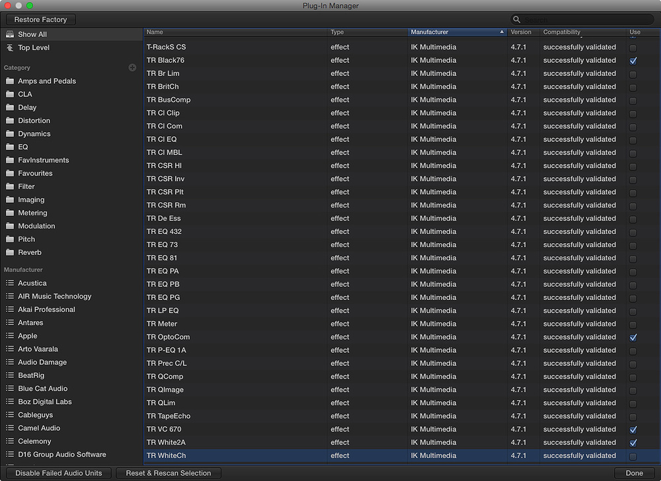Viewport: 661px width, 481px height.
Task: Uncheck the TR White2A Use checkbox
Action: pos(633,443)
